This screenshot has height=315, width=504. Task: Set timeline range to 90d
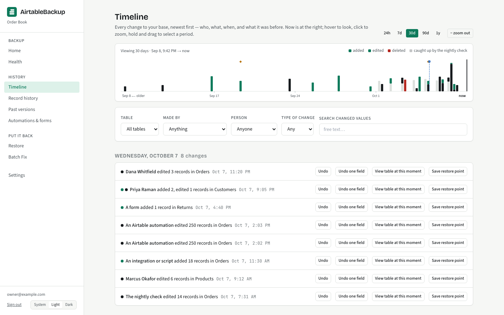click(426, 33)
